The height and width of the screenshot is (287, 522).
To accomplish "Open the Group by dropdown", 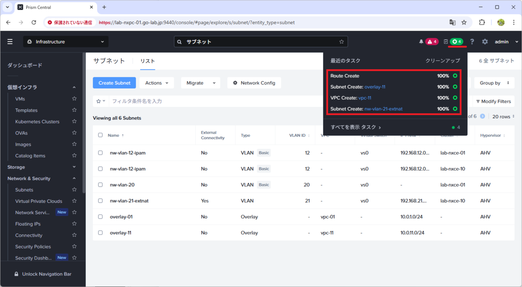I will [x=495, y=83].
